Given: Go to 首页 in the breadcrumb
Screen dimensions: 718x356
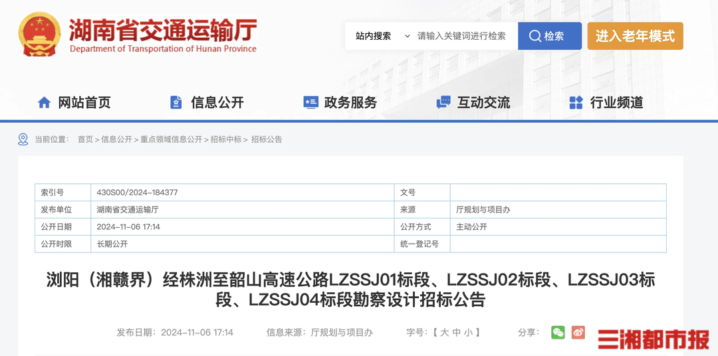Looking at the screenshot, I should coord(85,139).
